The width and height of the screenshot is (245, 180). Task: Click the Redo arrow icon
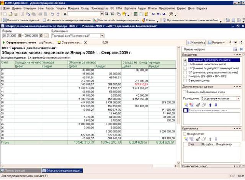[58, 14]
